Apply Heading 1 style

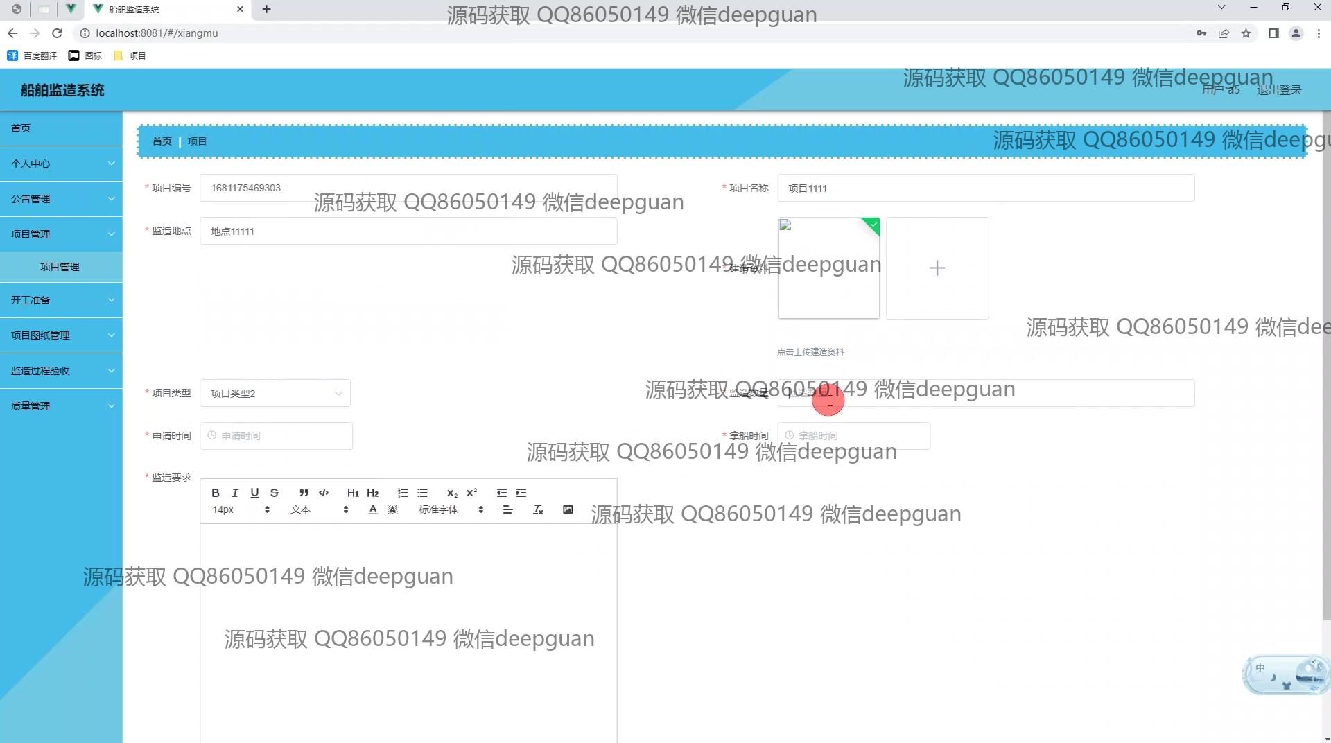tap(353, 493)
